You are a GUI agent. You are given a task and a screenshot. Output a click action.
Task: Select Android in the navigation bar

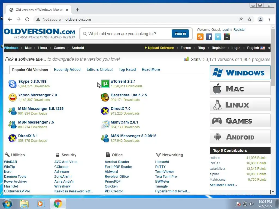pos(78,48)
